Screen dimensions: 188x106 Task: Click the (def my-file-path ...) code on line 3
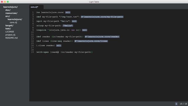point(58,17)
